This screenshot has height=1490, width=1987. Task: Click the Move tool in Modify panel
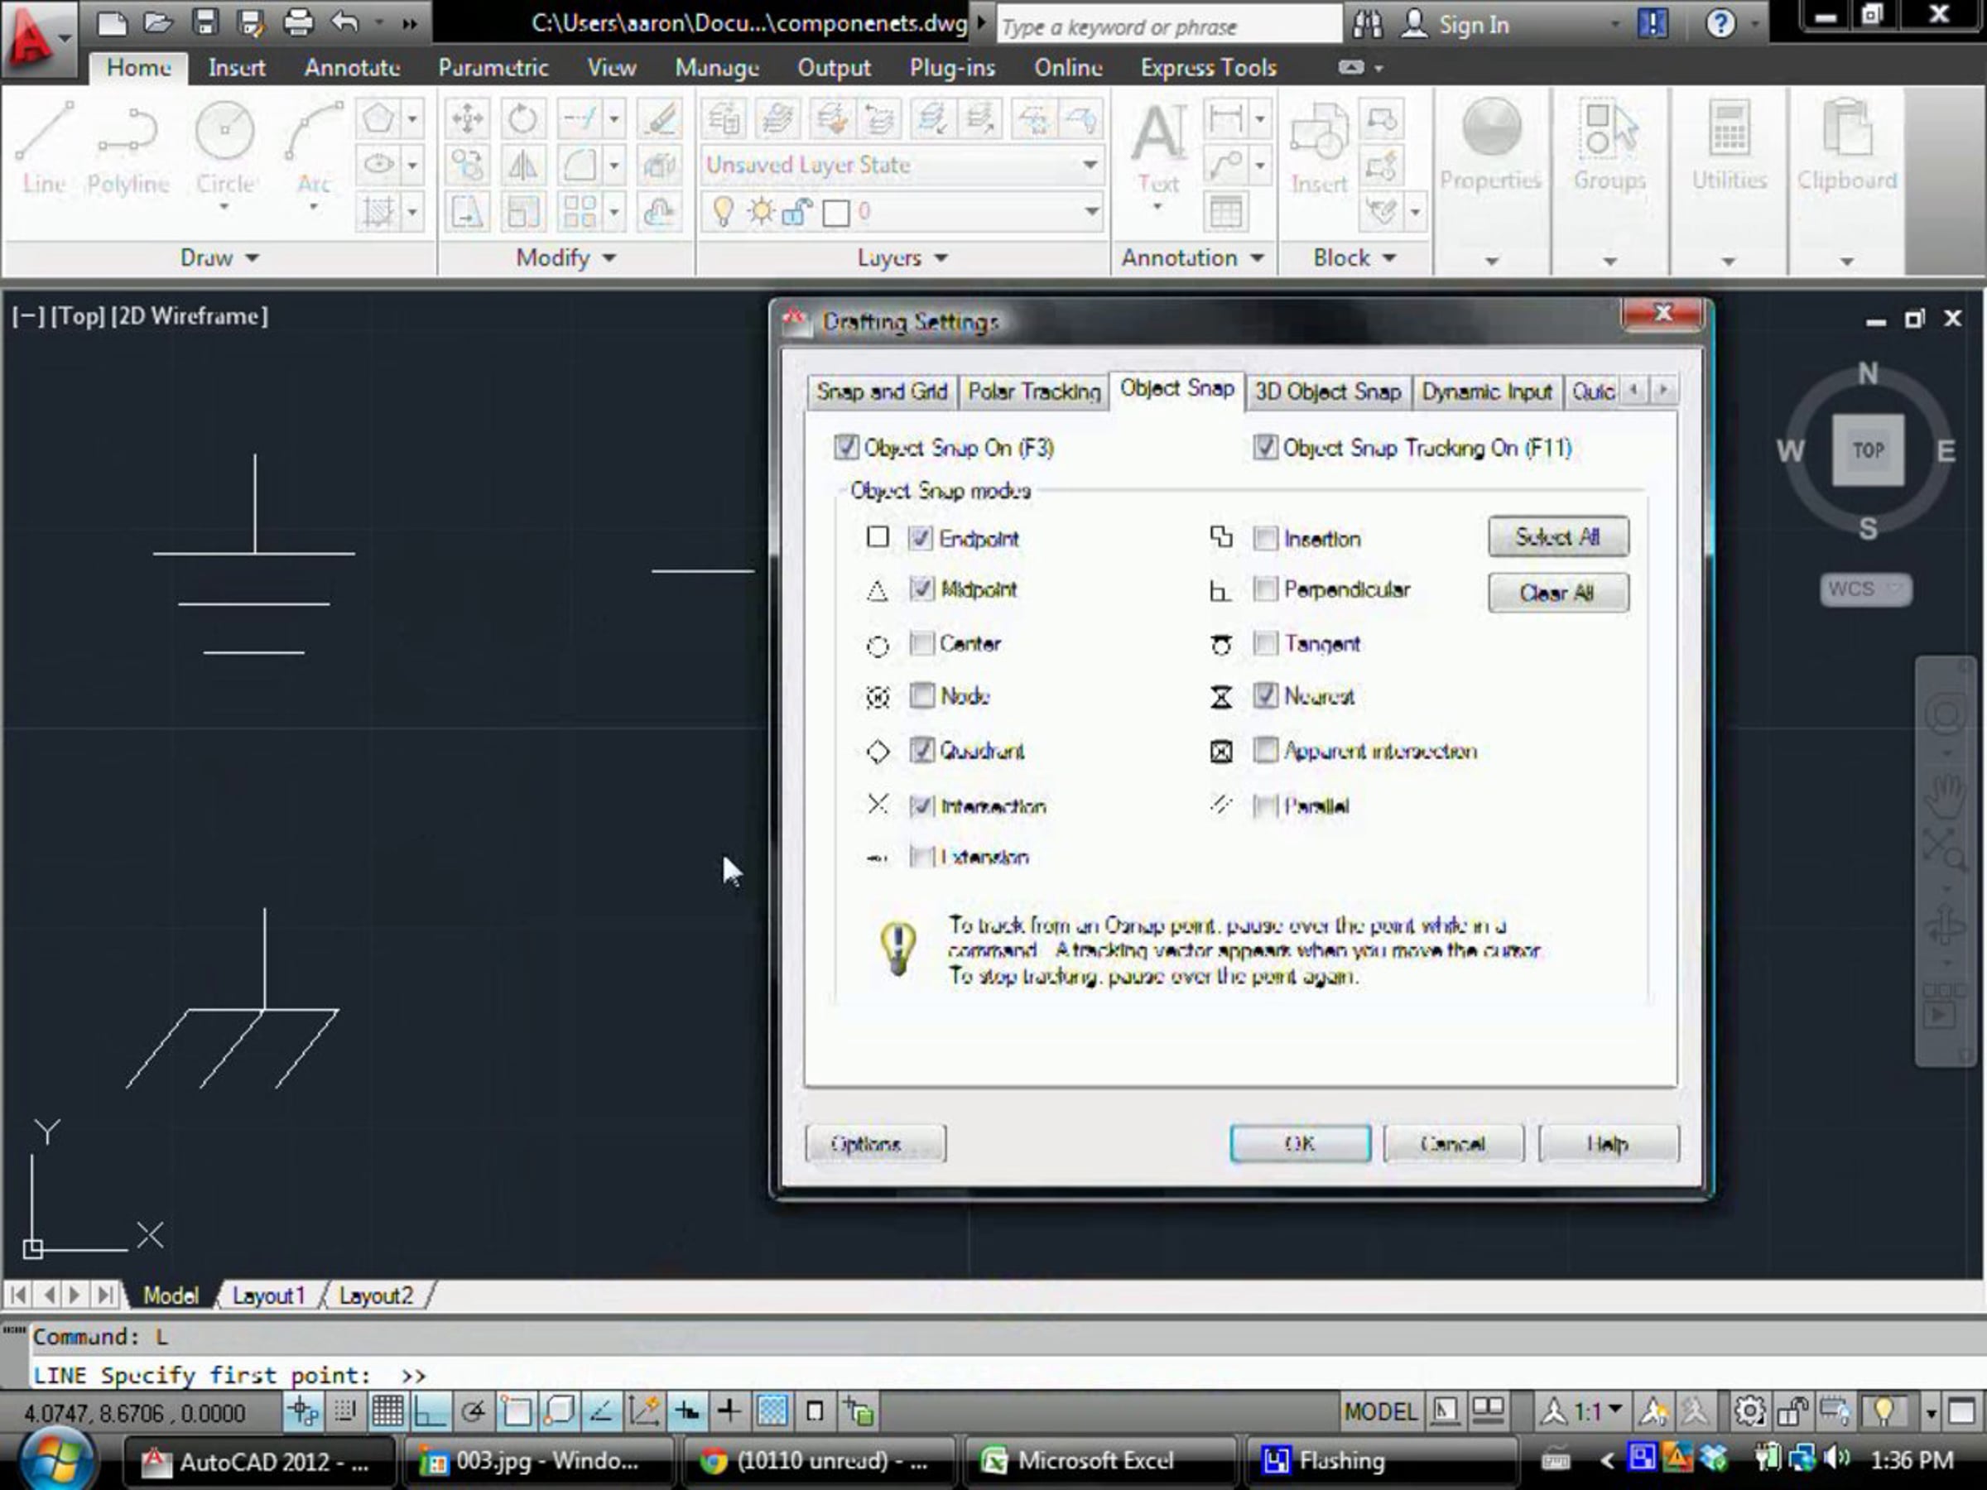467,118
